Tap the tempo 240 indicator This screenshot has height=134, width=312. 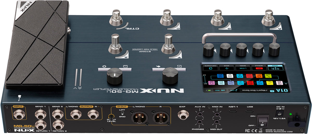234,90
